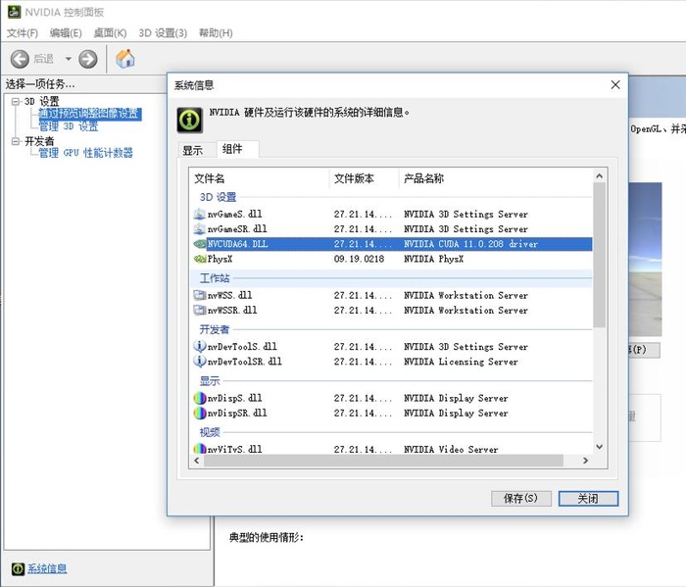The height and width of the screenshot is (587, 686).
Task: Click the vertical scrollbar up arrow
Action: click(x=600, y=175)
